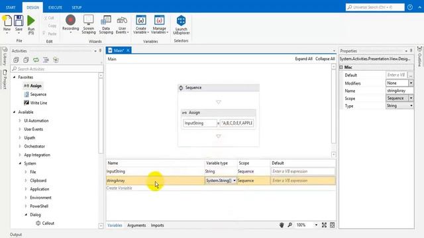Switch to the SETUP ribbon tab
Image resolution: width=424 pixels, height=238 pixels.
point(77,7)
